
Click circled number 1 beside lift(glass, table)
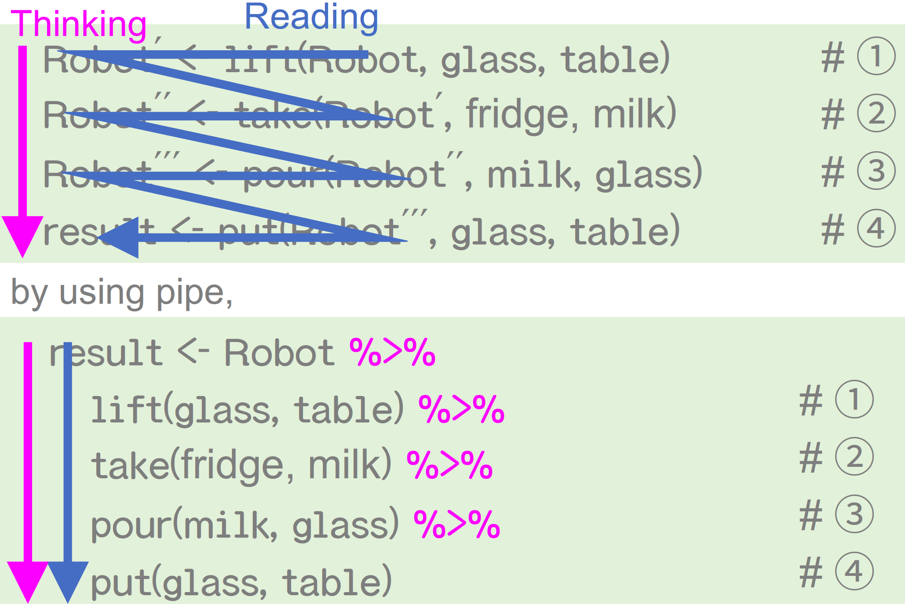[854, 400]
